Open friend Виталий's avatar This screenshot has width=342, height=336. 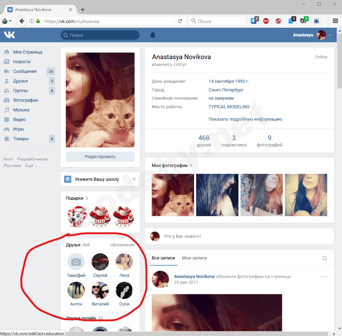pyautogui.click(x=100, y=290)
